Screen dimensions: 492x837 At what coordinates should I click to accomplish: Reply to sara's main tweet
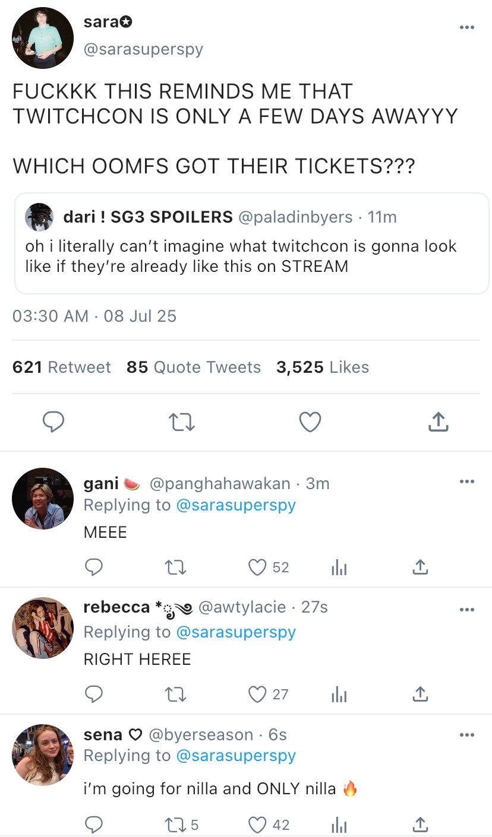click(x=53, y=422)
